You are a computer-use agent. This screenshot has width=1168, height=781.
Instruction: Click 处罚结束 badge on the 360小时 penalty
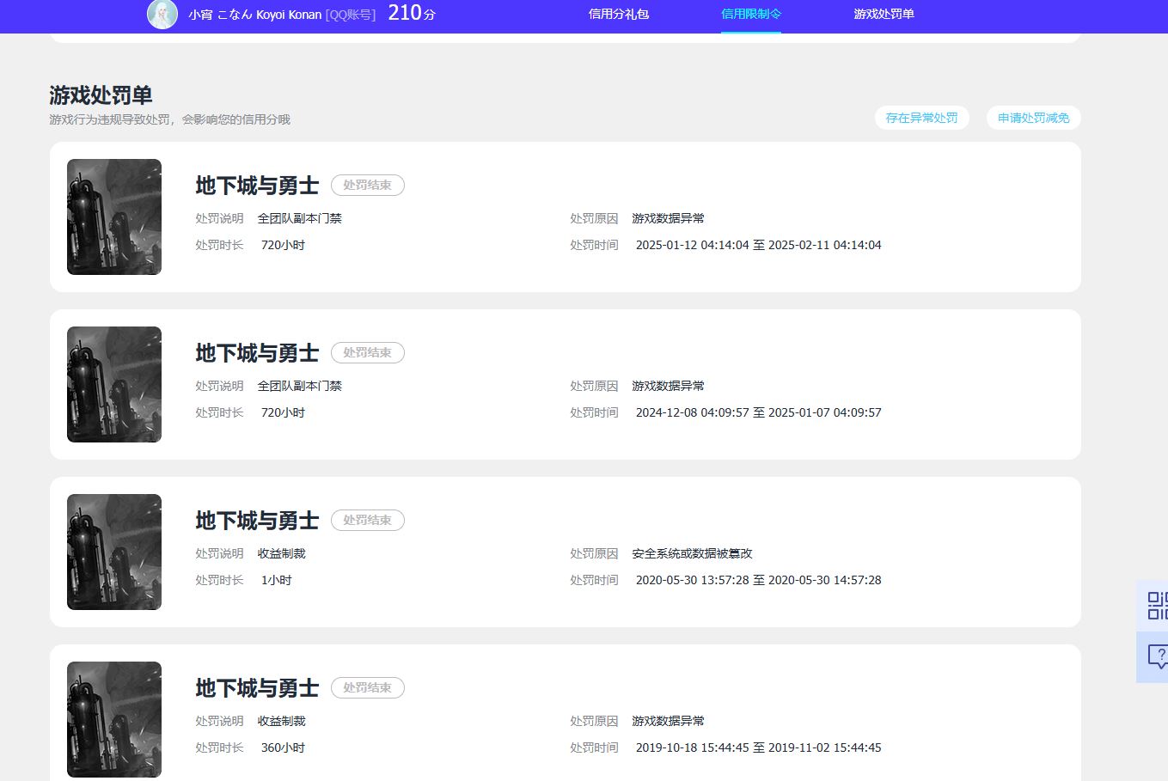click(x=367, y=687)
